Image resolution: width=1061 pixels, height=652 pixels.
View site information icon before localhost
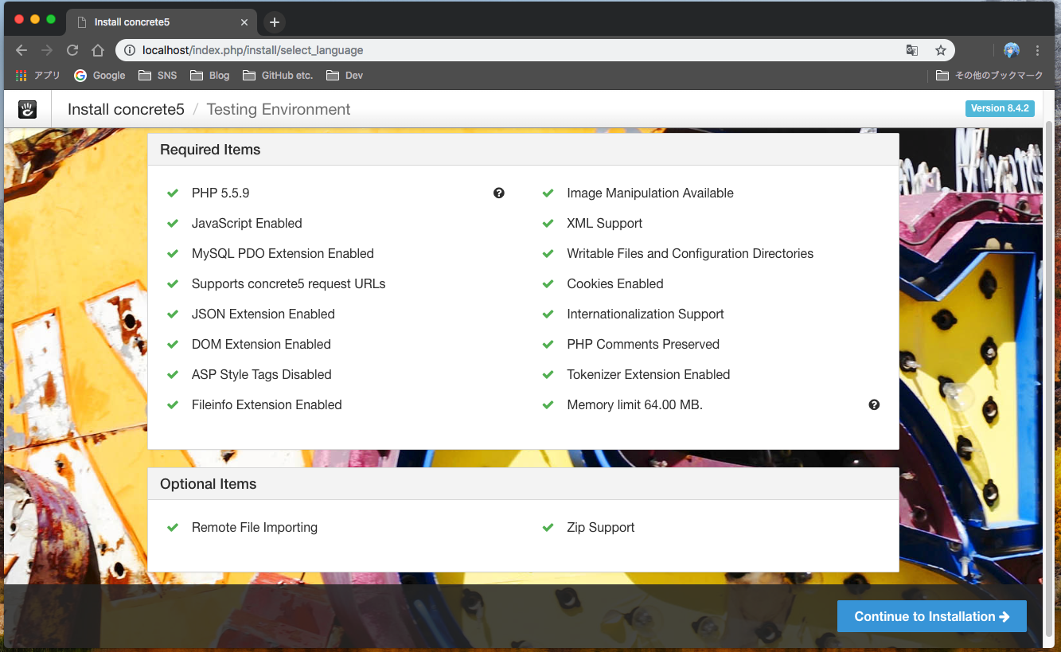tap(130, 50)
